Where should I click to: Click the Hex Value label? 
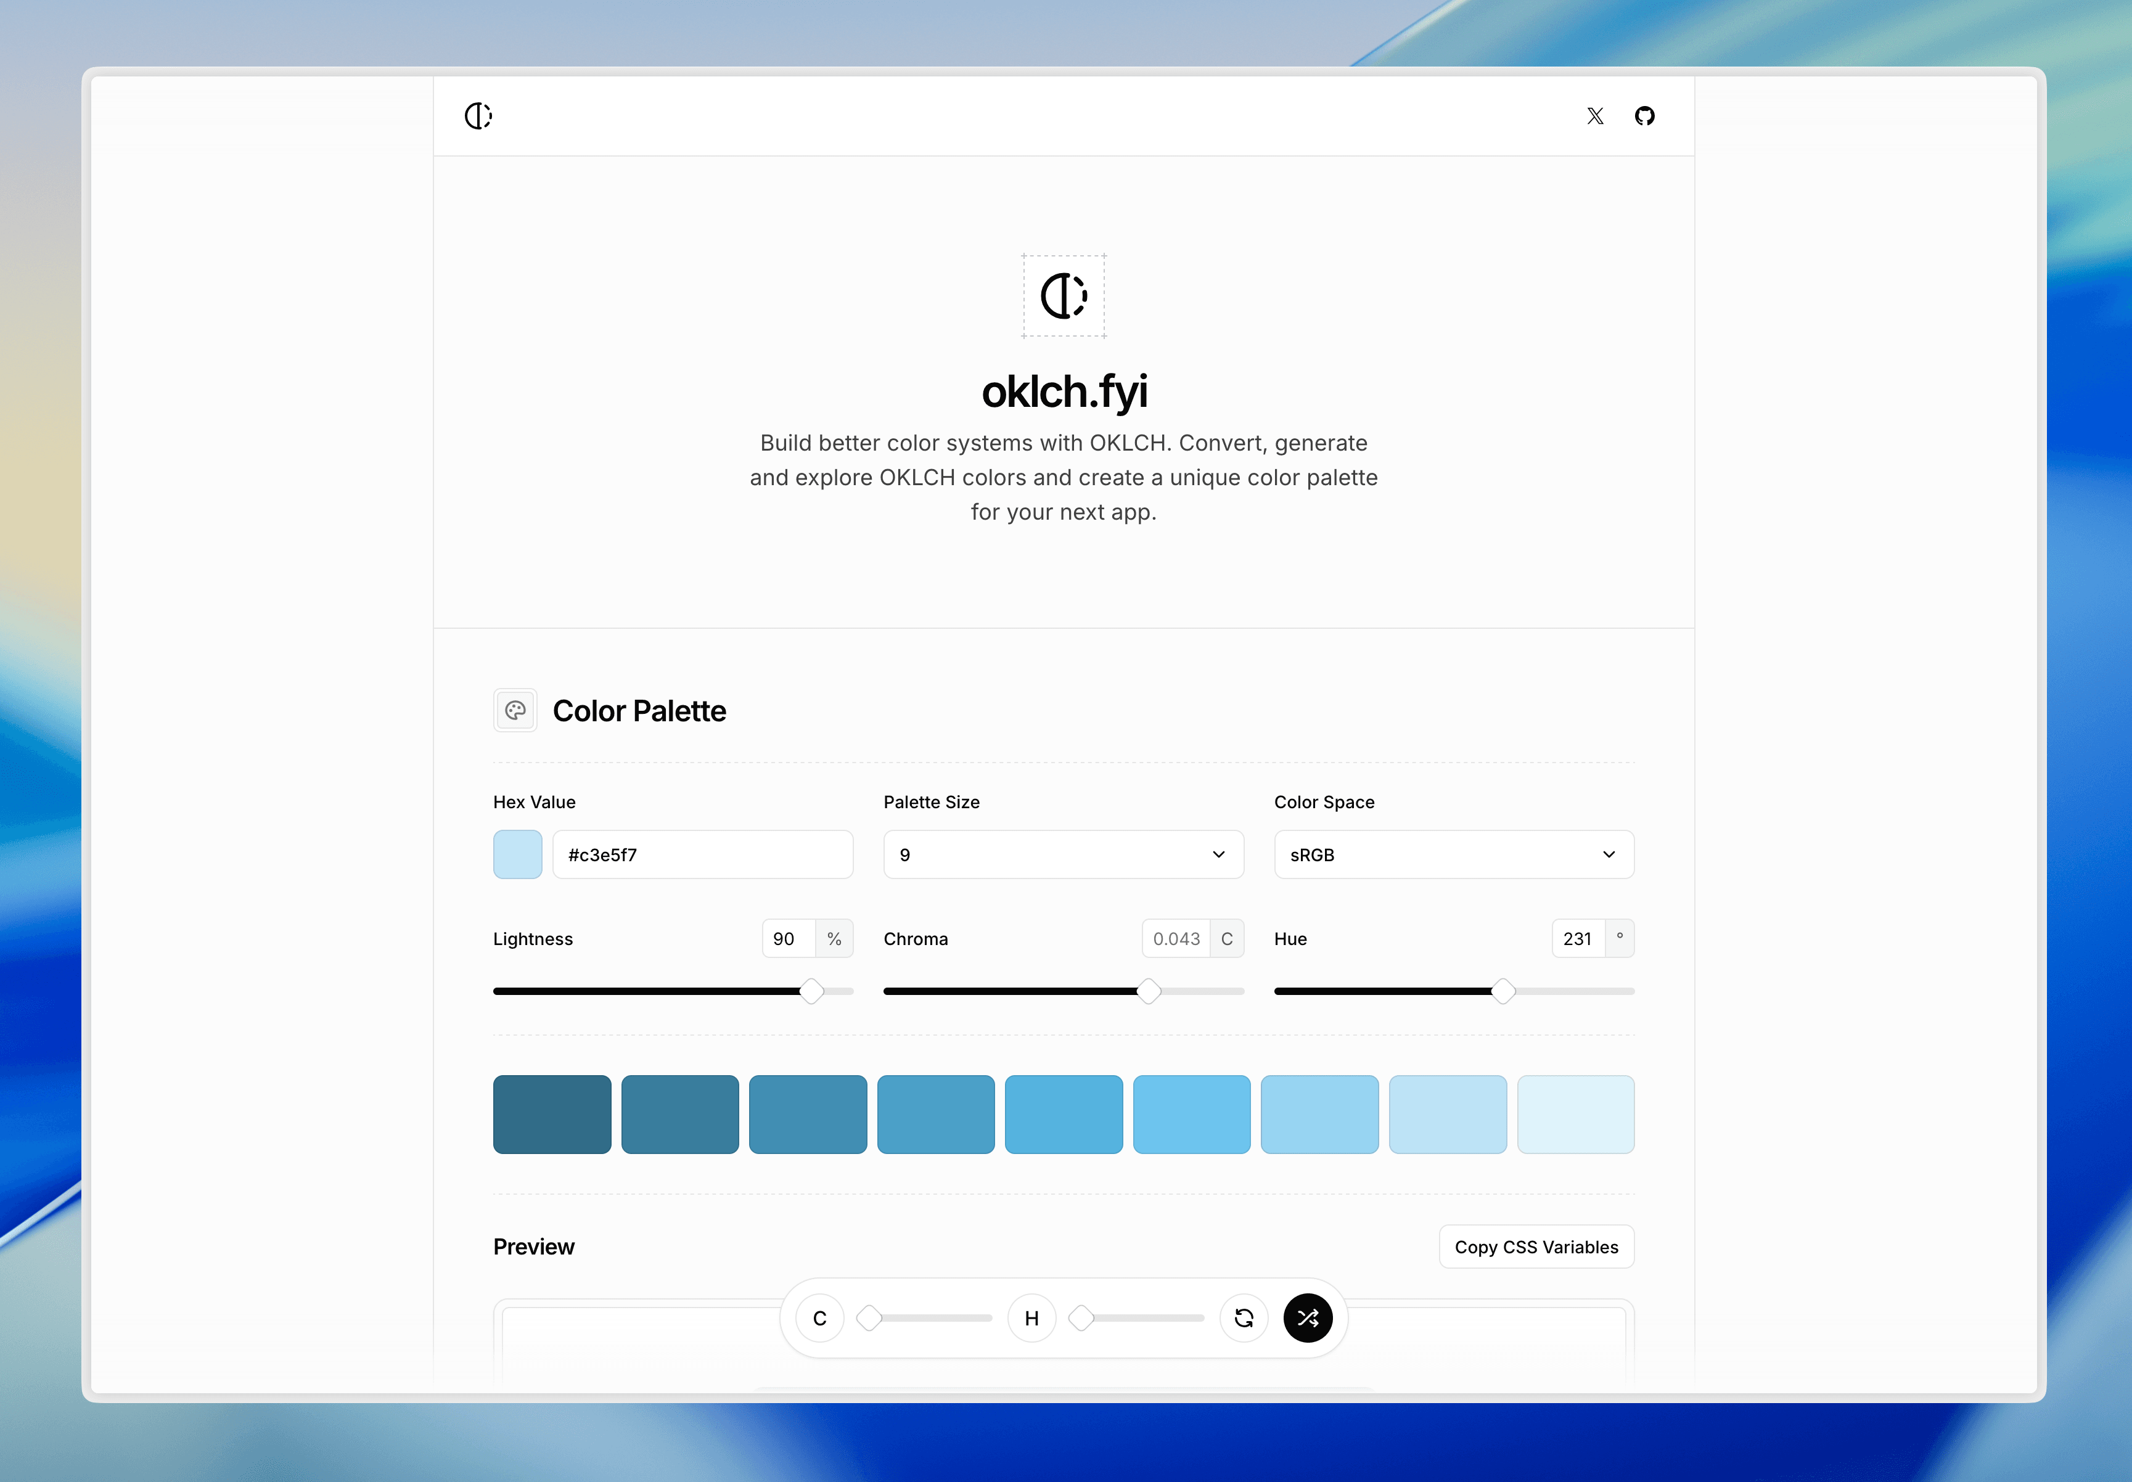[x=534, y=802]
